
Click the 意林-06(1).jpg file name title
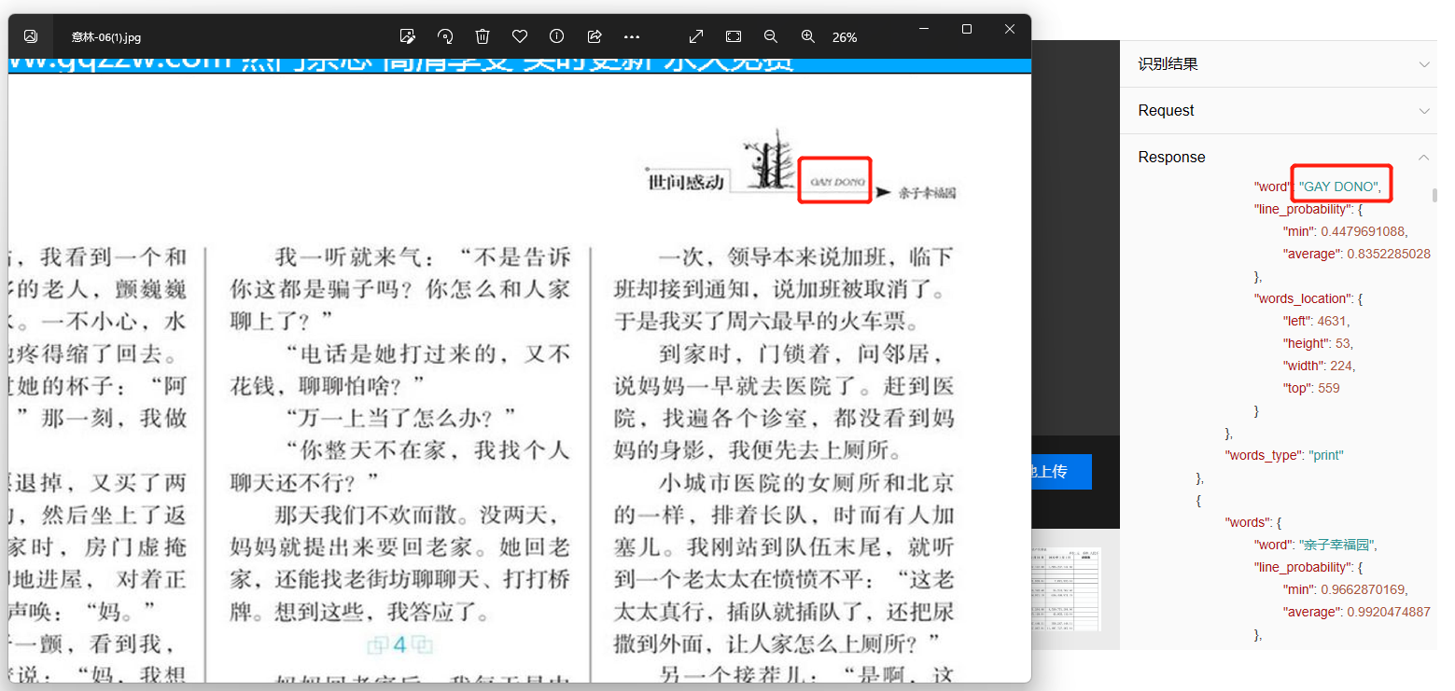coord(106,37)
